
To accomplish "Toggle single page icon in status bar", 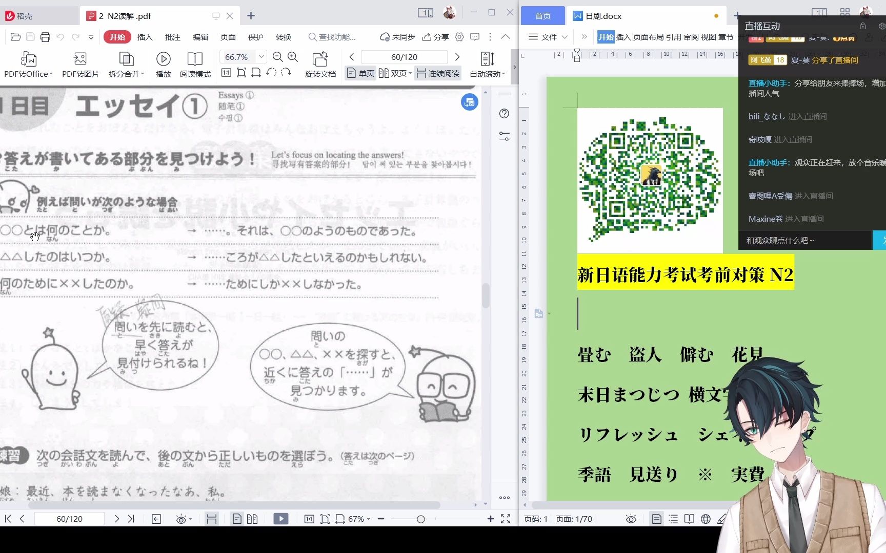I will [x=237, y=519].
